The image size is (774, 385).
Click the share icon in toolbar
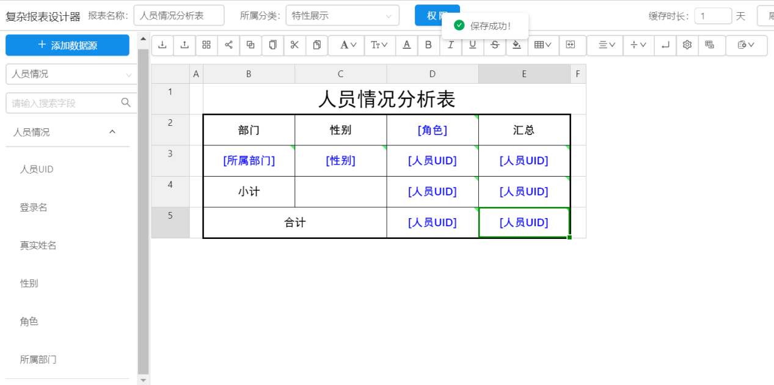228,45
